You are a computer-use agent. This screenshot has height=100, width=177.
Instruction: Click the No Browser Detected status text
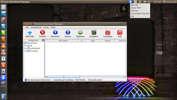click(x=39, y=80)
